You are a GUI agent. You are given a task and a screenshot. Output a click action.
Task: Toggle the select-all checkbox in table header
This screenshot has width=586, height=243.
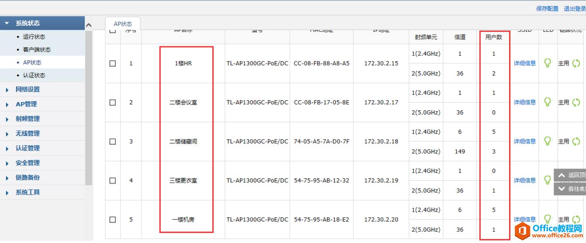113,31
